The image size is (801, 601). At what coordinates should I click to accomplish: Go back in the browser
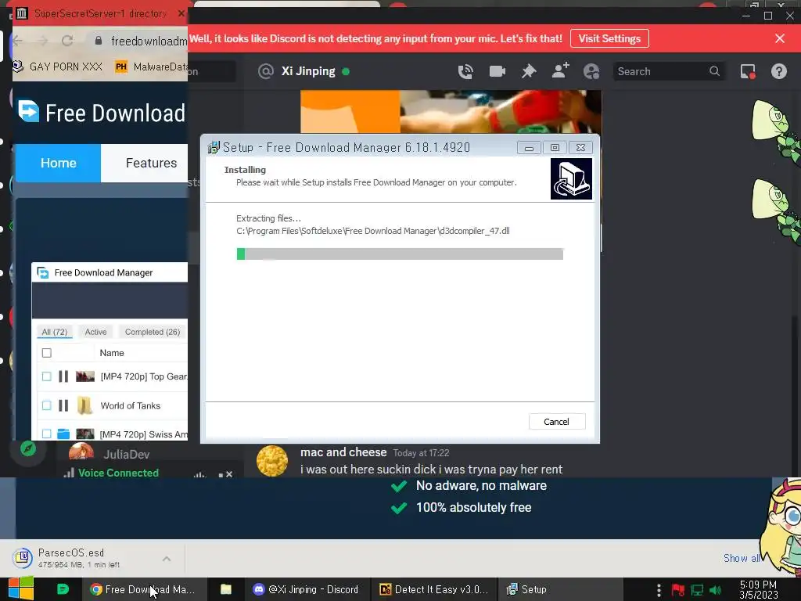point(18,41)
